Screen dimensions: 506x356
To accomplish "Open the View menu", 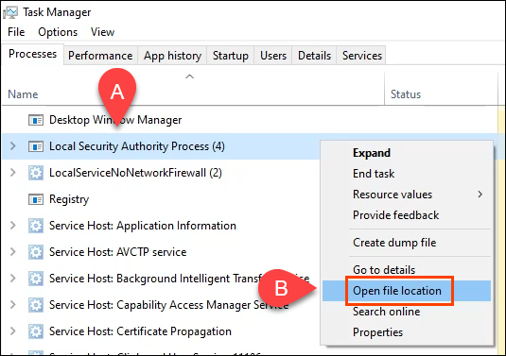I will [103, 32].
